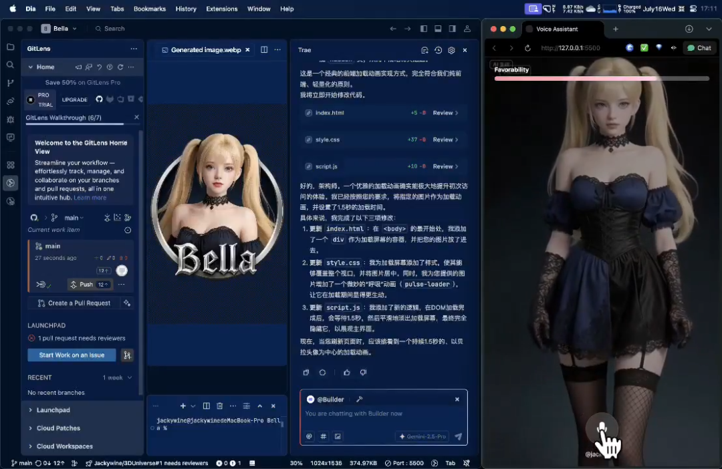Click Start Work on an Issue
The width and height of the screenshot is (722, 469).
click(72, 355)
